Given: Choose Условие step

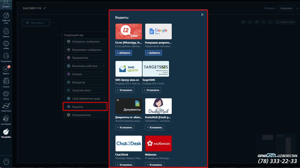Looking at the screenshot, I should [85, 74].
